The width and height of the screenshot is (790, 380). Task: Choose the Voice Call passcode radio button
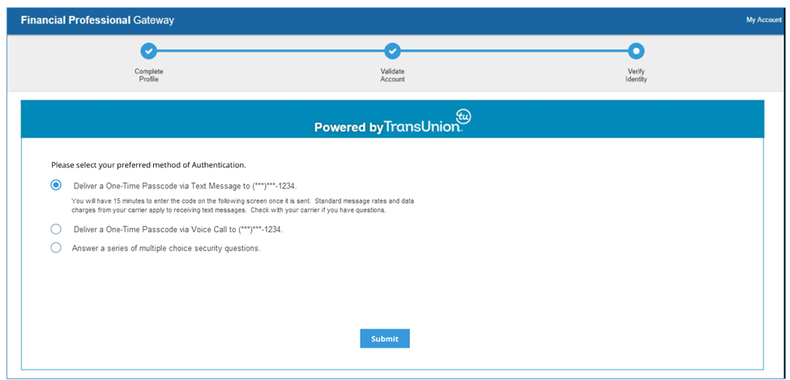coord(56,230)
